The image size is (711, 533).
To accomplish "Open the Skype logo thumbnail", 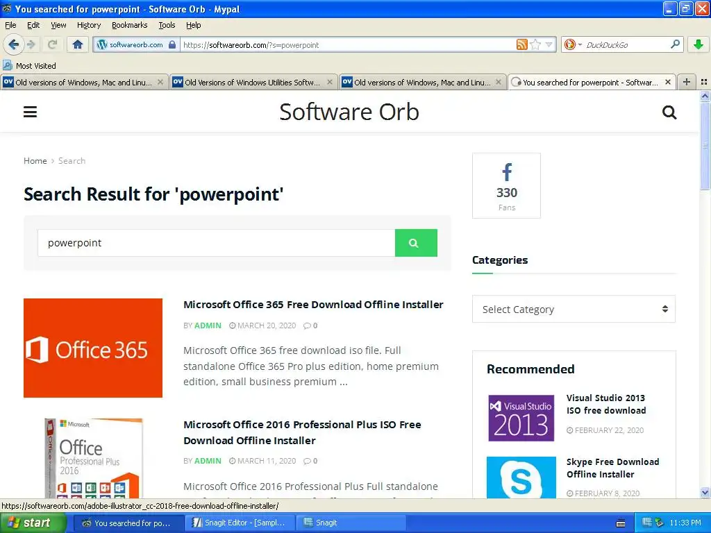I will [x=521, y=477].
